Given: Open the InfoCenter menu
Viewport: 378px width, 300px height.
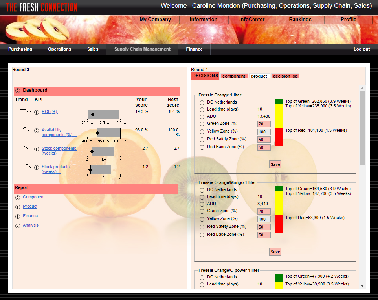Looking at the screenshot, I should 252,20.
